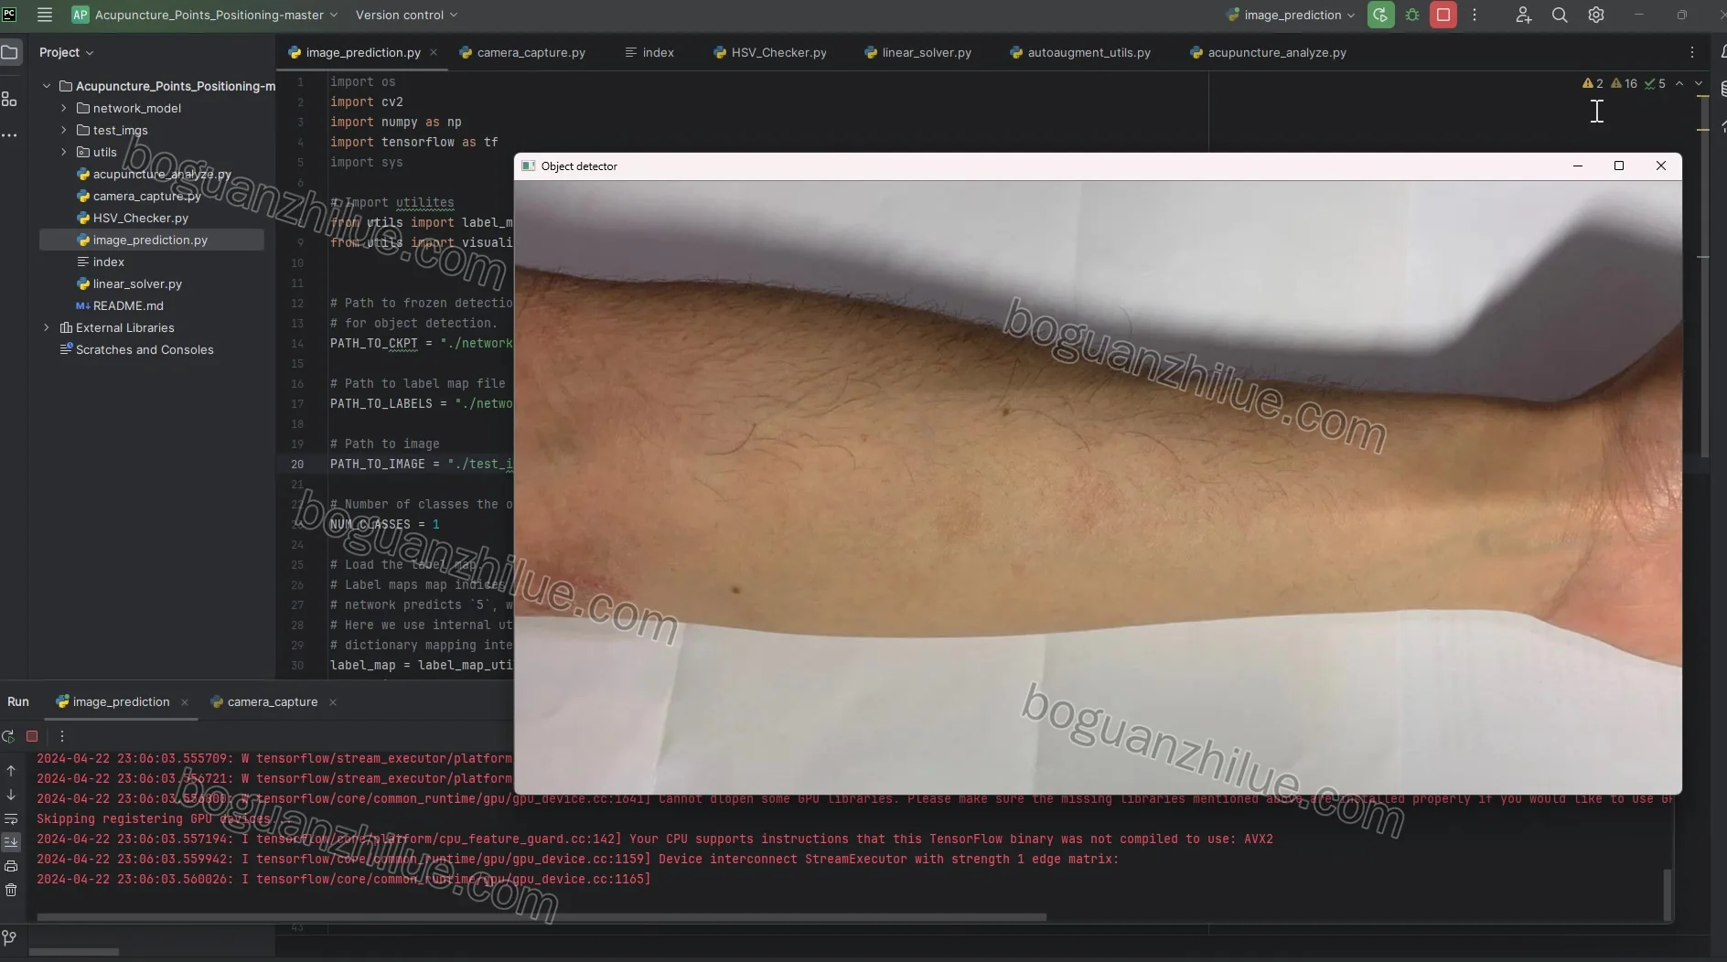Jump up the stack trace arrow
This screenshot has width=1727, height=962.
pyautogui.click(x=11, y=771)
